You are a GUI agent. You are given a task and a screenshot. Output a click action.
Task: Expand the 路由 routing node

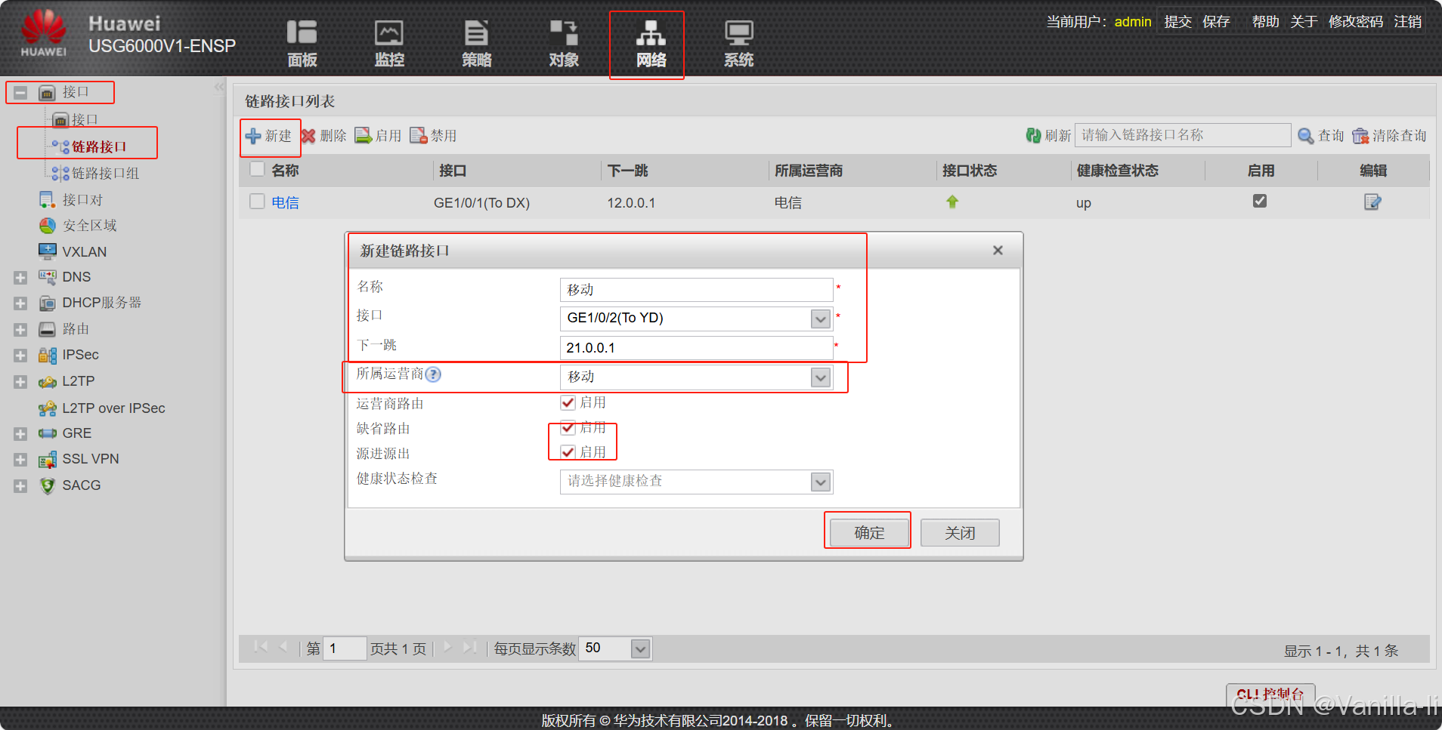[20, 330]
